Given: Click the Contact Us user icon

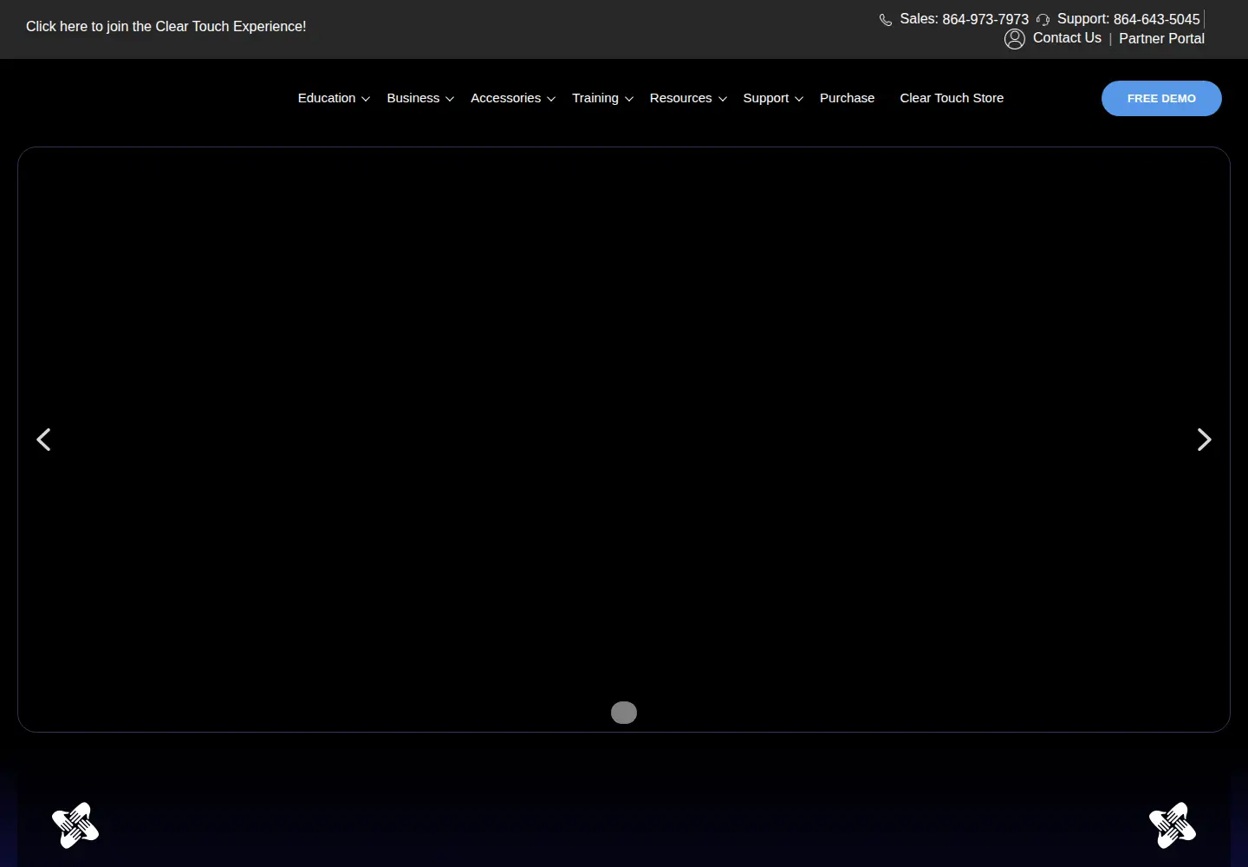Looking at the screenshot, I should click(1015, 39).
